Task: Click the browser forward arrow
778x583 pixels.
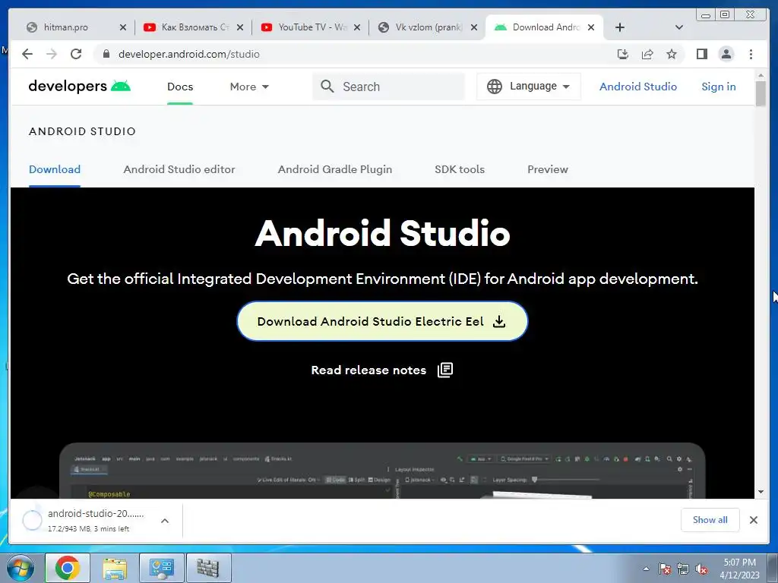Action: [52, 54]
